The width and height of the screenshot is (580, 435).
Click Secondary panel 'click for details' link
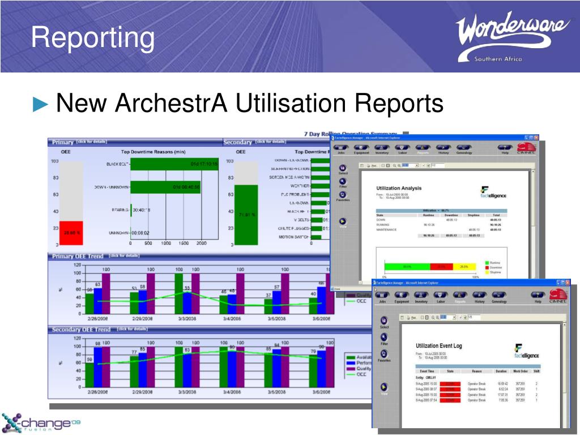[271, 142]
